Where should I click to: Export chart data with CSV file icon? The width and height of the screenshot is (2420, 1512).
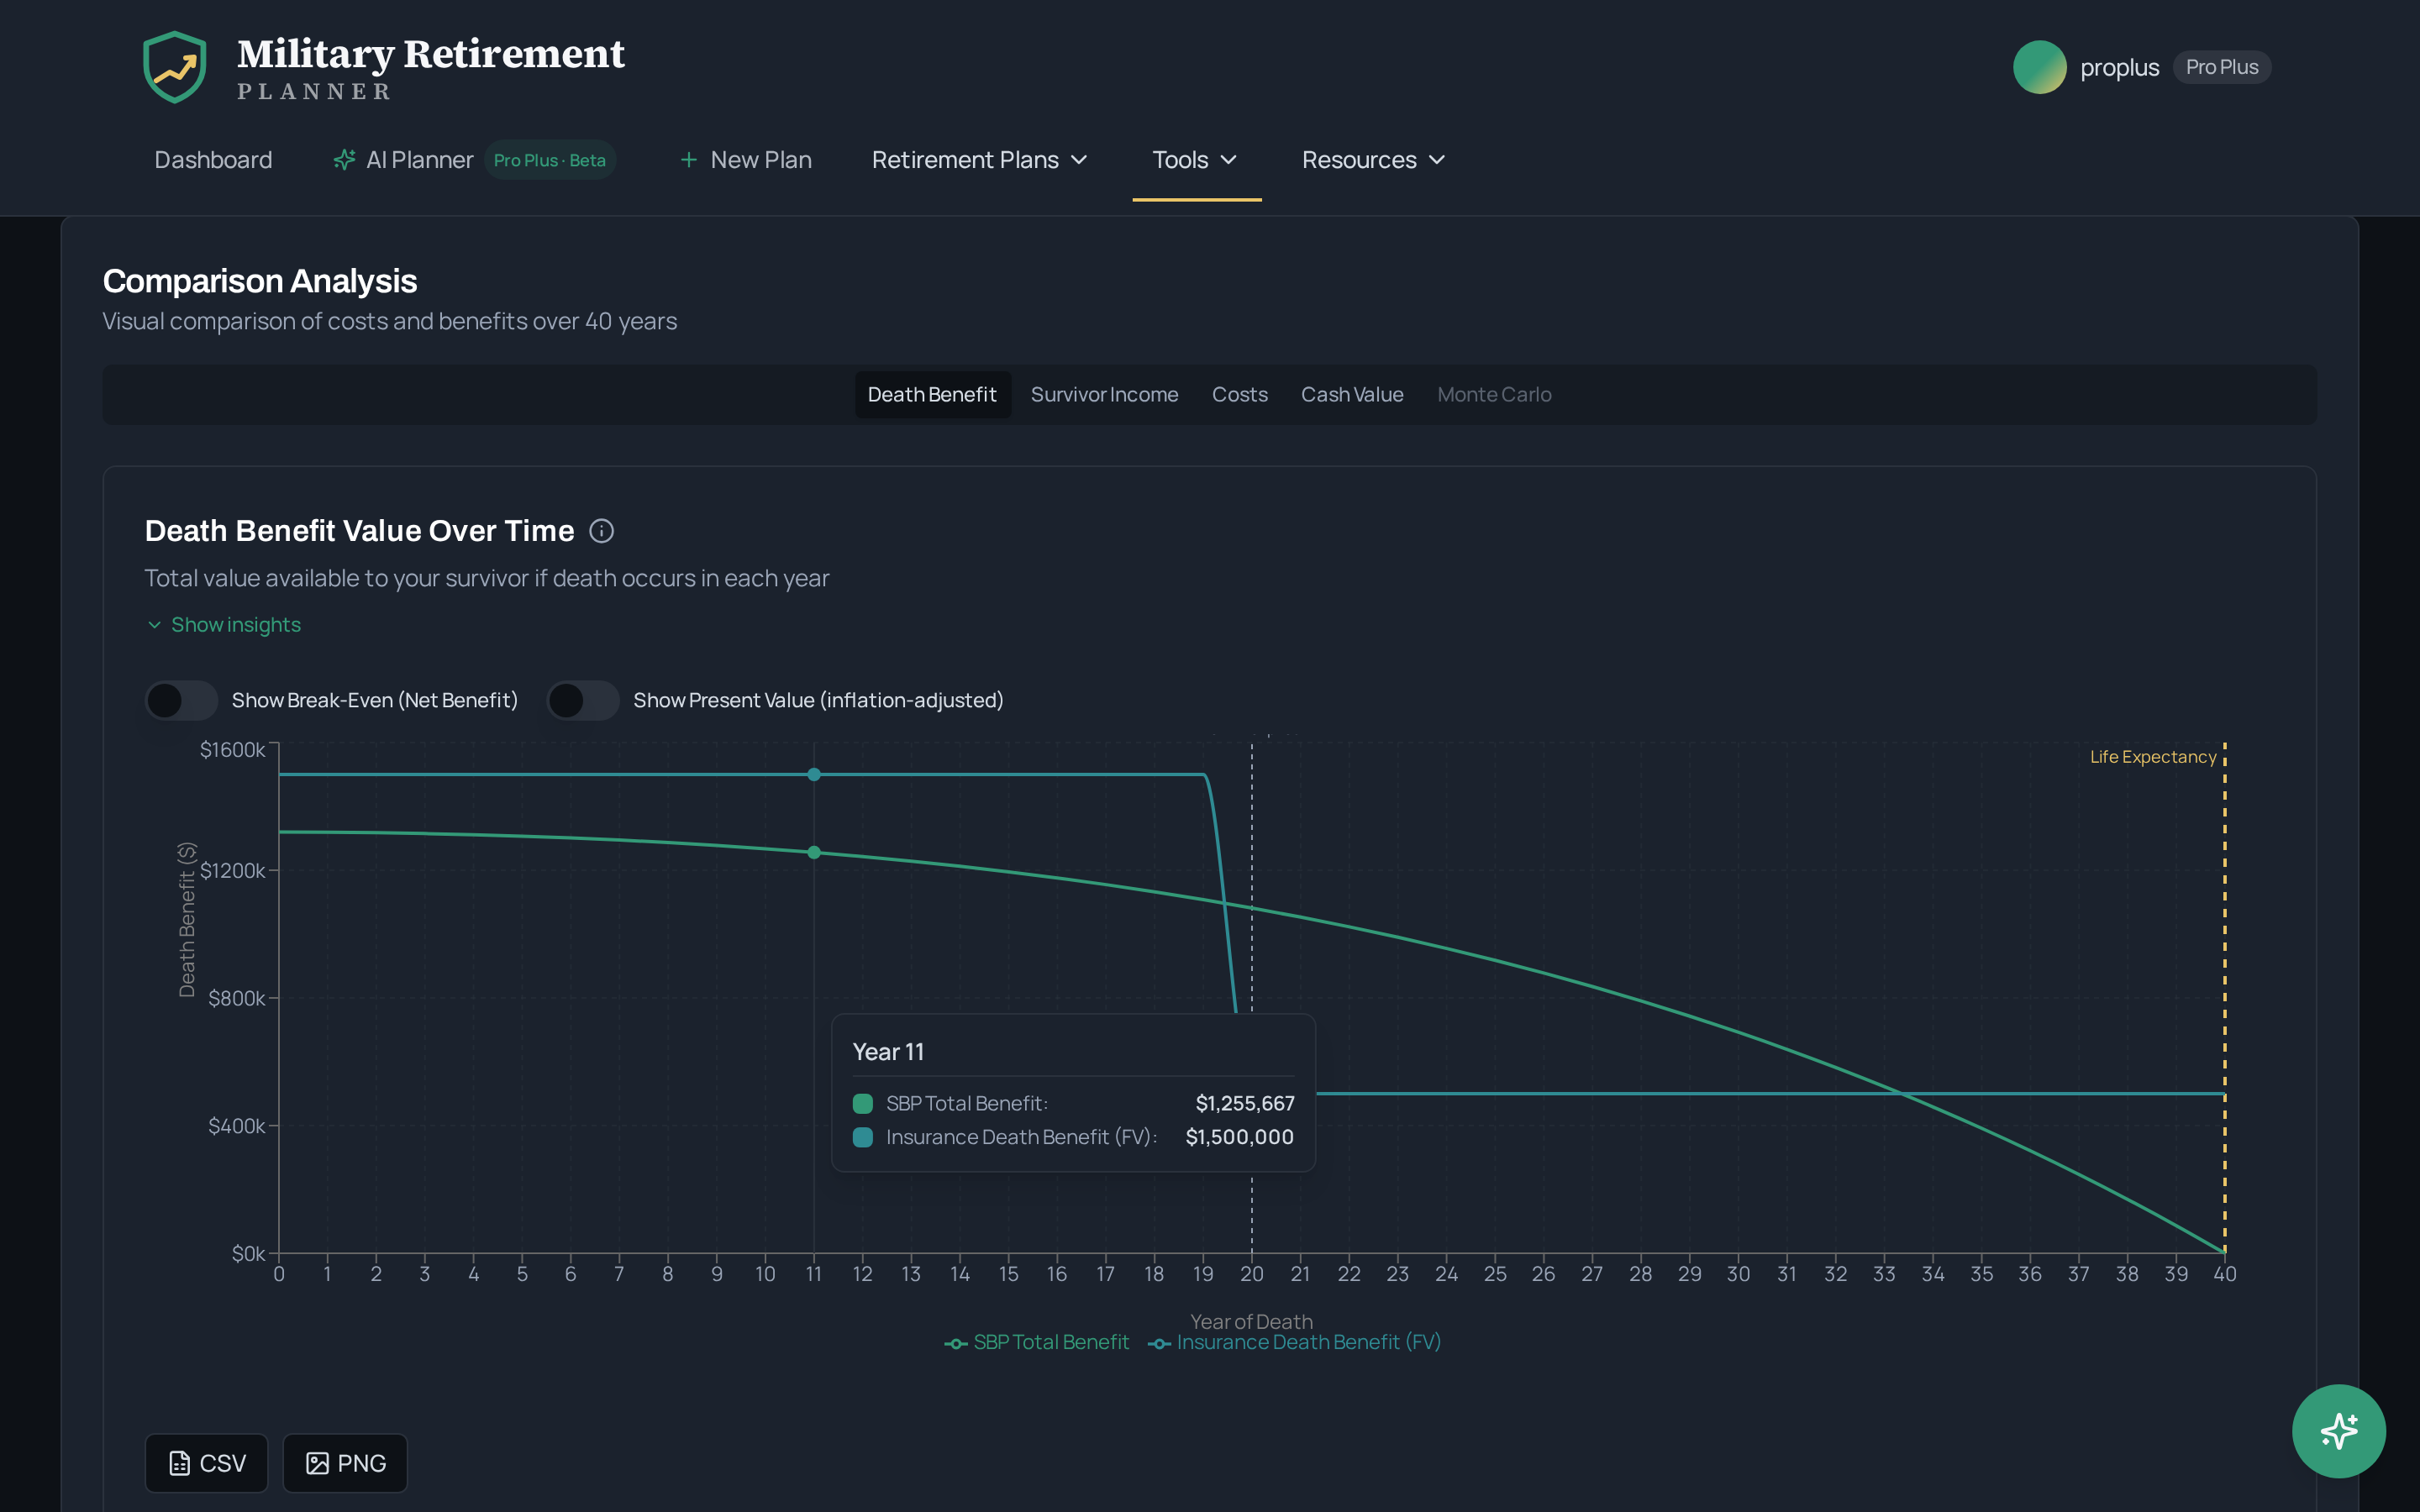[x=180, y=1463]
